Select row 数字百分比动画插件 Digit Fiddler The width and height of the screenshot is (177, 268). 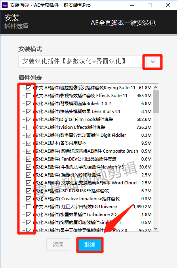tap(79, 135)
